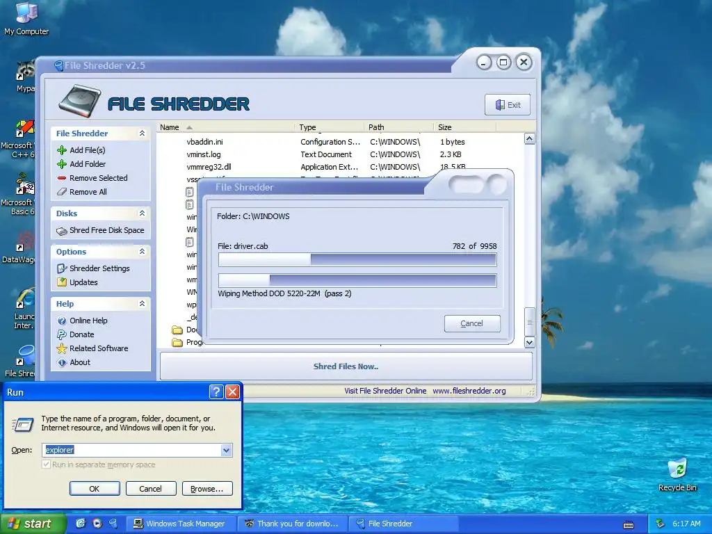Click the driver.cab file progress bar
This screenshot has width=712, height=534.
357,260
